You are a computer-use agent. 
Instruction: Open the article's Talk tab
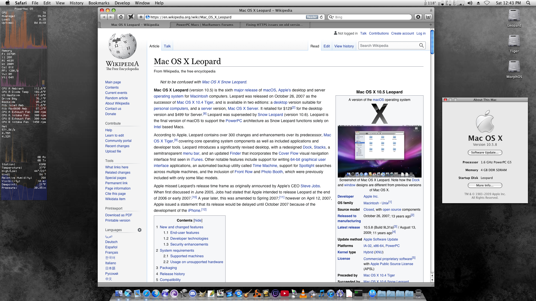pos(167,46)
